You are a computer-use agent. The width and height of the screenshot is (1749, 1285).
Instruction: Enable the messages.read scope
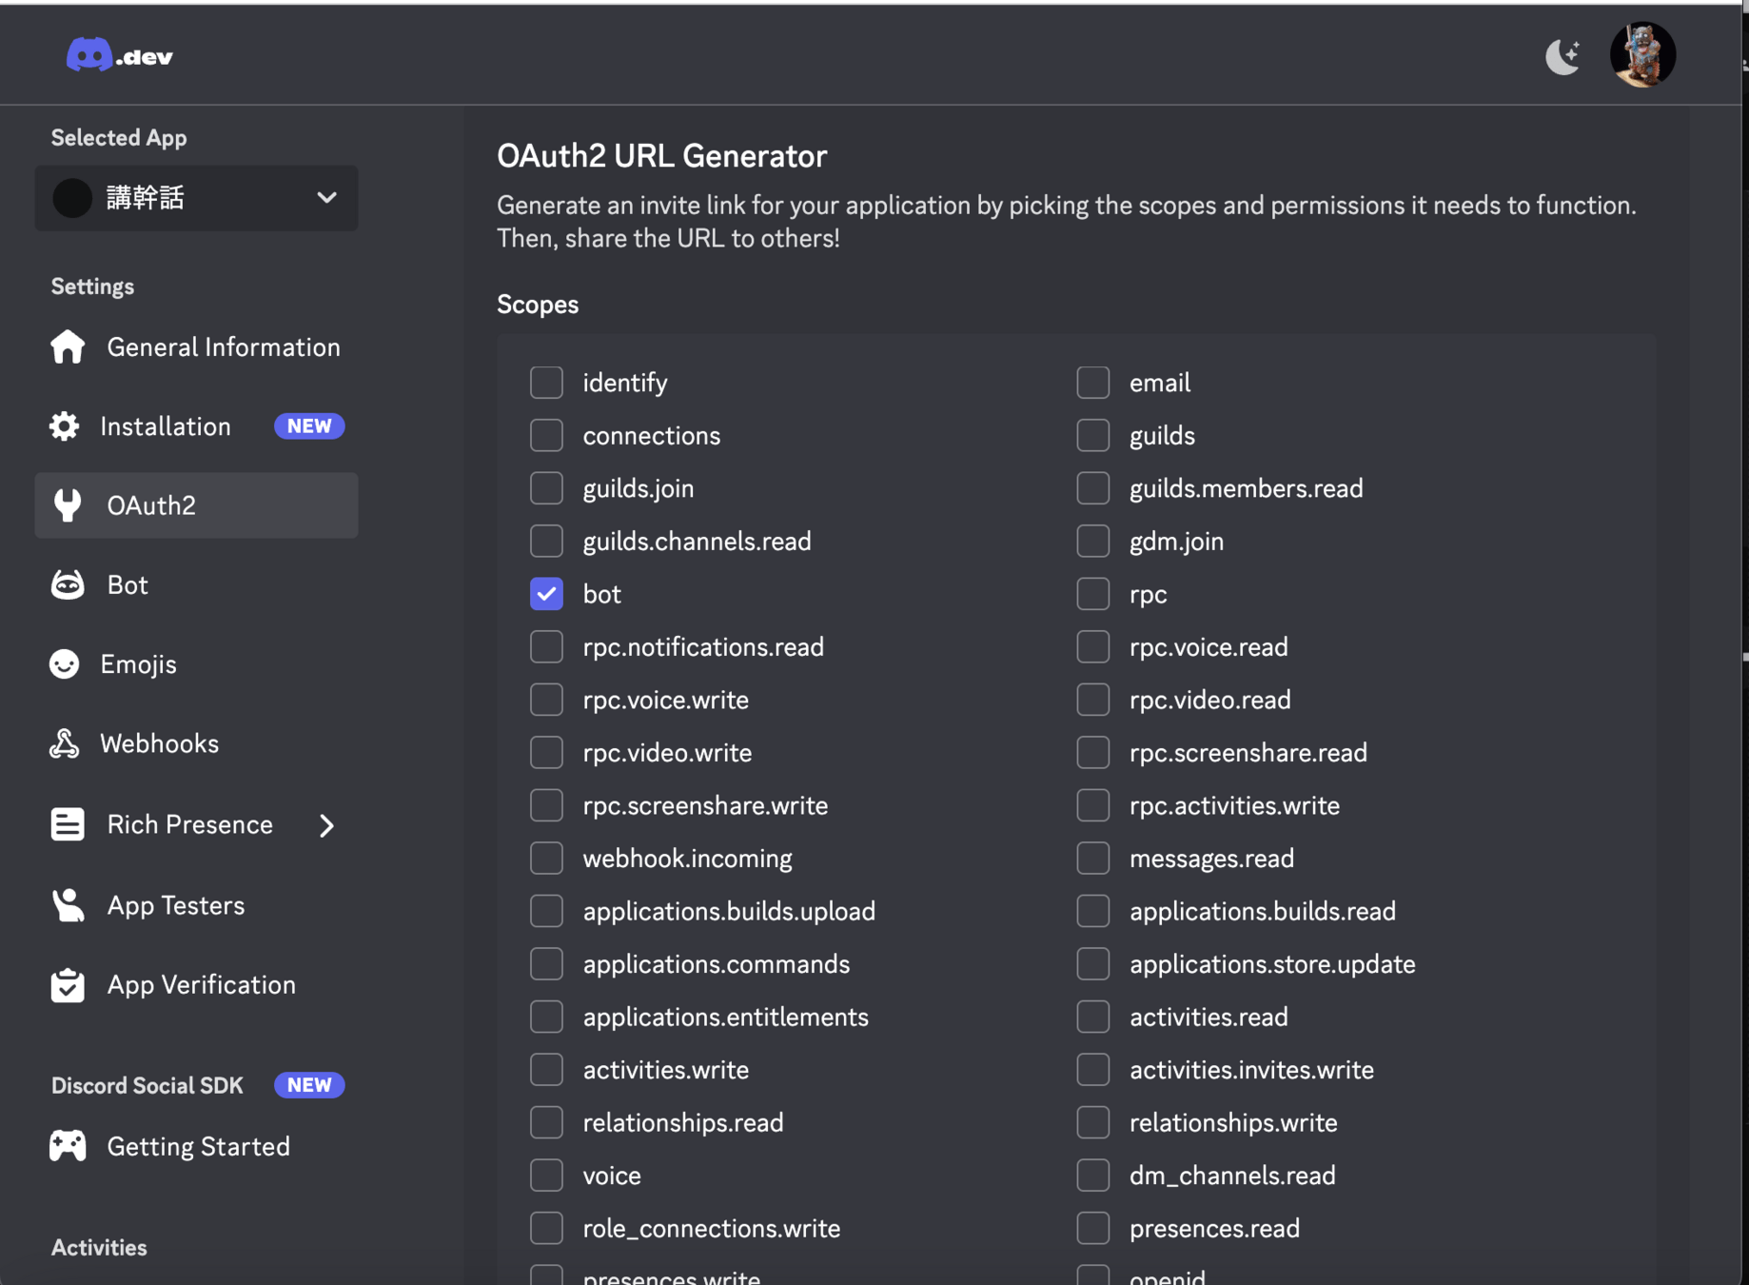click(x=1093, y=858)
